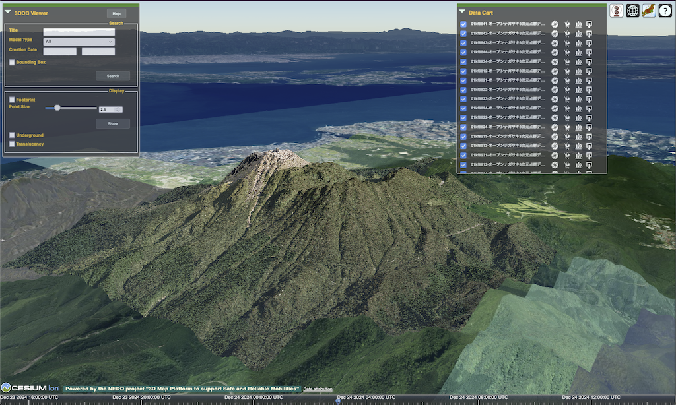Click the download icon for row 01kf9821

click(590, 80)
